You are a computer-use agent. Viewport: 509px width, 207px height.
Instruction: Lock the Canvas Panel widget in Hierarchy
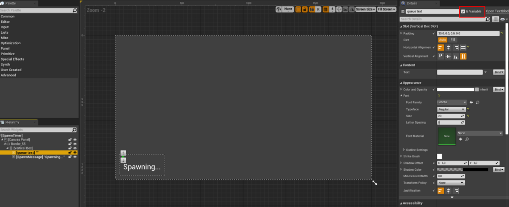coord(70,139)
